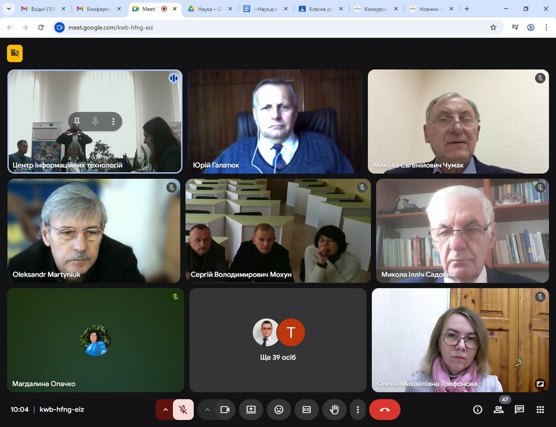Screen dimensions: 556x427
Task: Open the emoji reactions panel
Action: pos(279,410)
